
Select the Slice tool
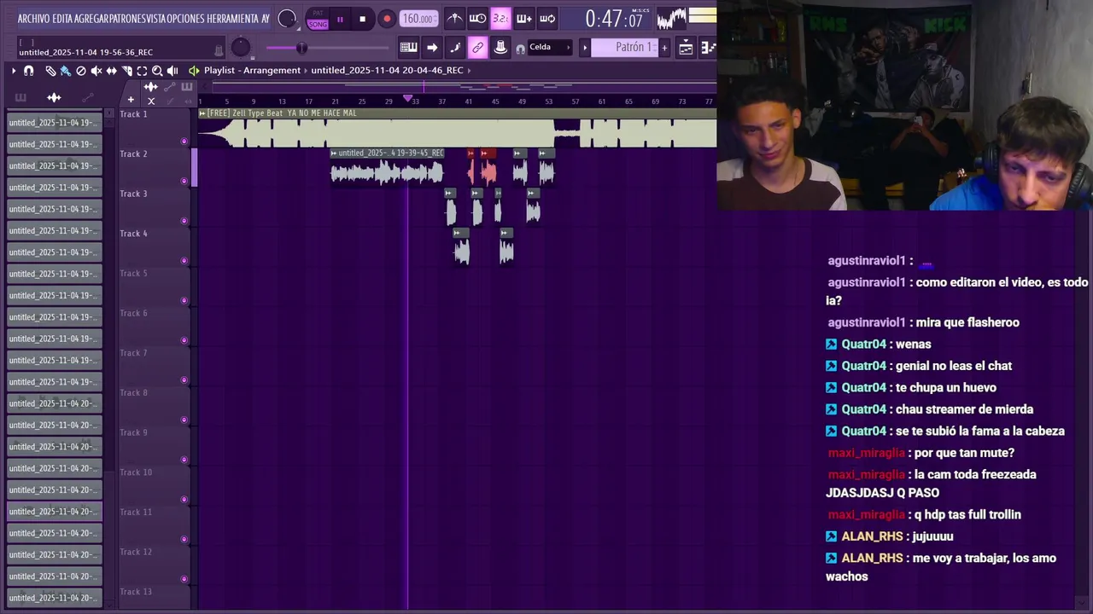[x=126, y=71]
